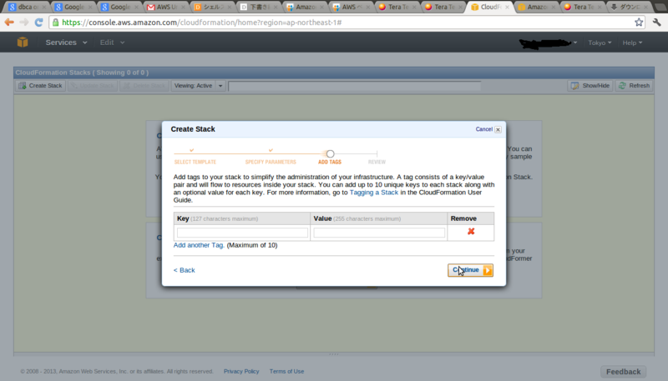Open the Privacy Policy link

(x=241, y=371)
